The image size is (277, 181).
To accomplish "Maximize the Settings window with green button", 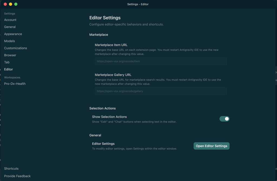I will coord(16,4).
